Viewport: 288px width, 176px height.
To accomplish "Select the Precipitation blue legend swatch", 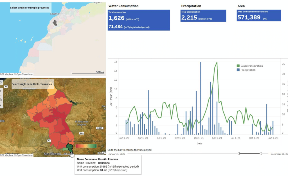I will 238,70.
